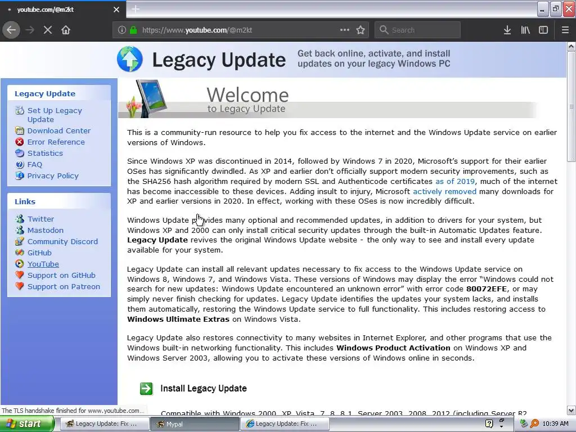Click the orange magnifier tray icon
This screenshot has width=576, height=432.
pyautogui.click(x=534, y=424)
